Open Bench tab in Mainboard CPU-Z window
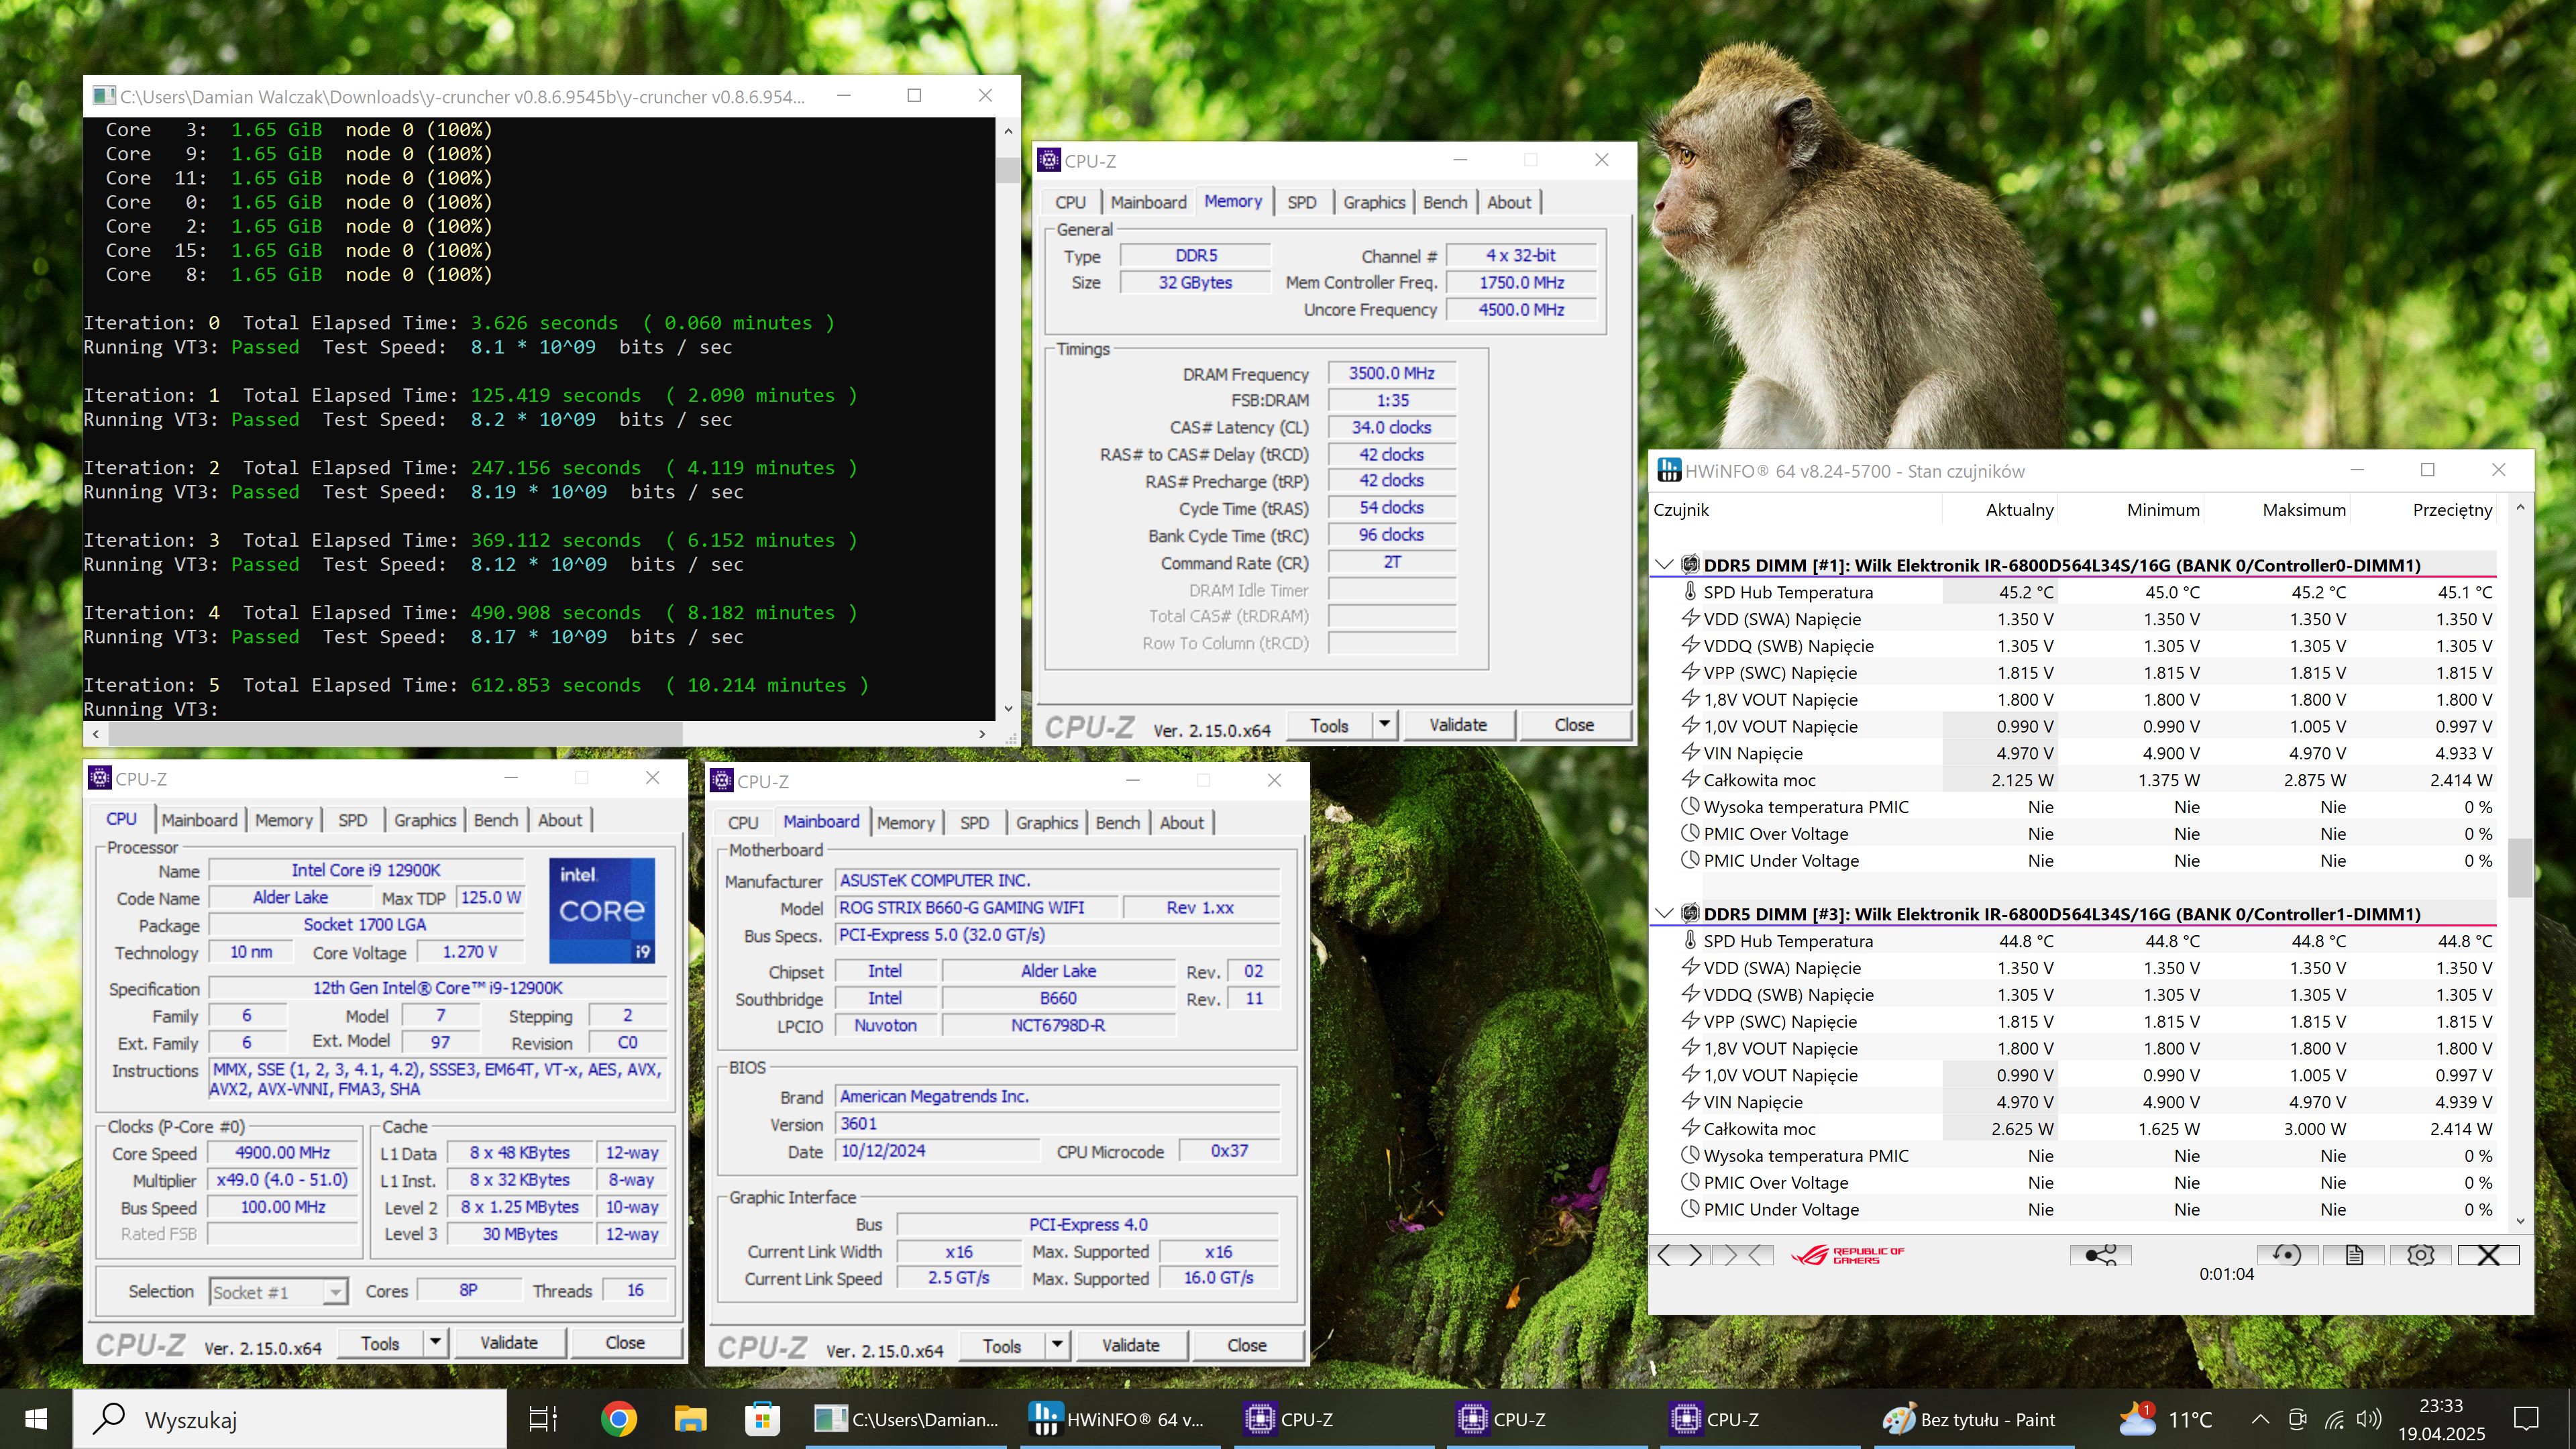 [x=1117, y=822]
